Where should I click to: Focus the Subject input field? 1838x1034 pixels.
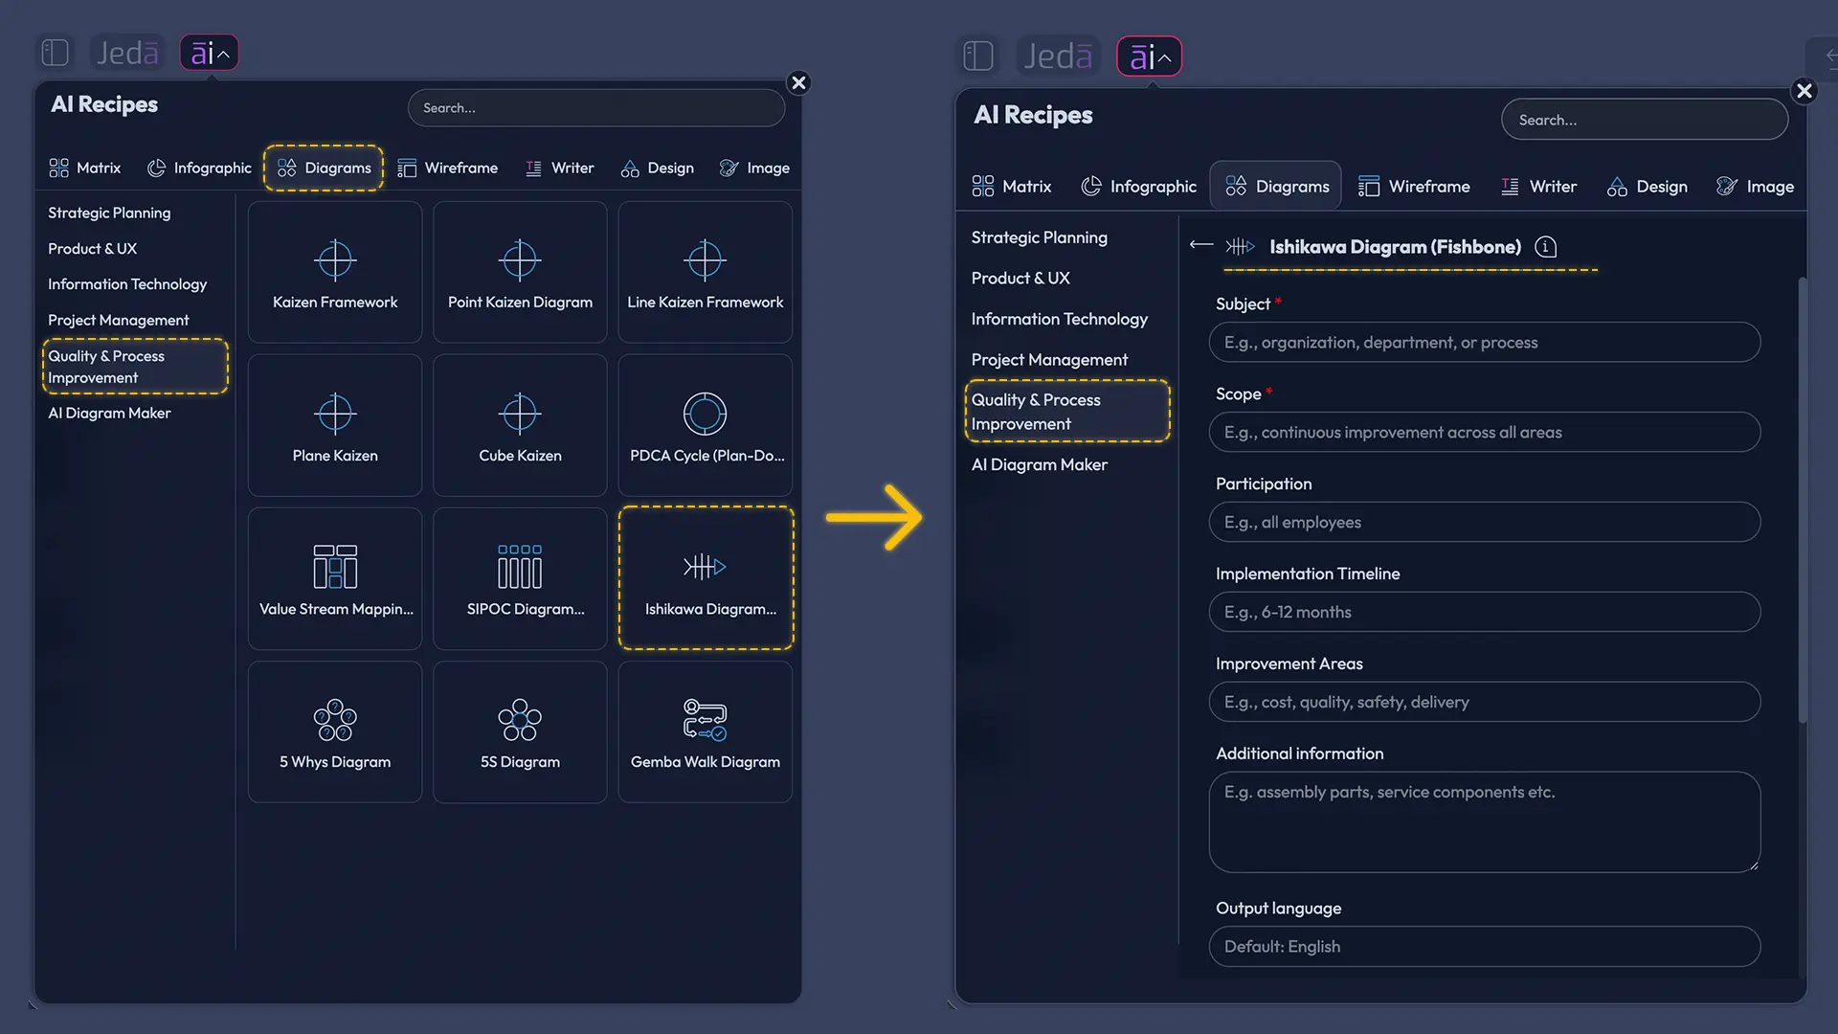(x=1484, y=342)
